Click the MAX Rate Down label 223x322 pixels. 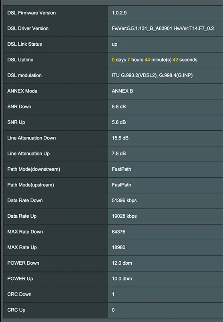[x=25, y=232]
